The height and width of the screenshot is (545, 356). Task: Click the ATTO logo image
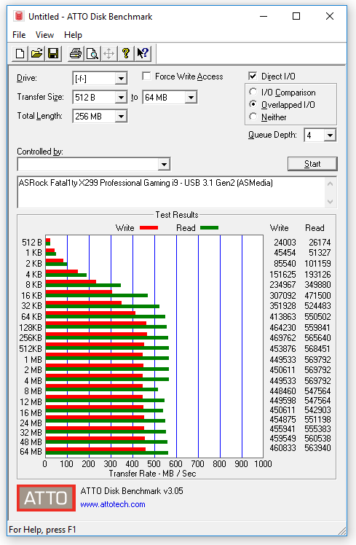pyautogui.click(x=46, y=498)
